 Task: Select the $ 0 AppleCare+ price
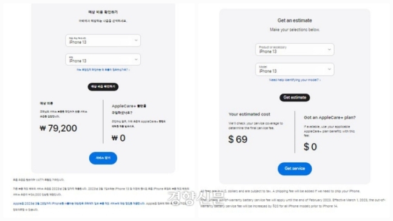tap(310, 147)
